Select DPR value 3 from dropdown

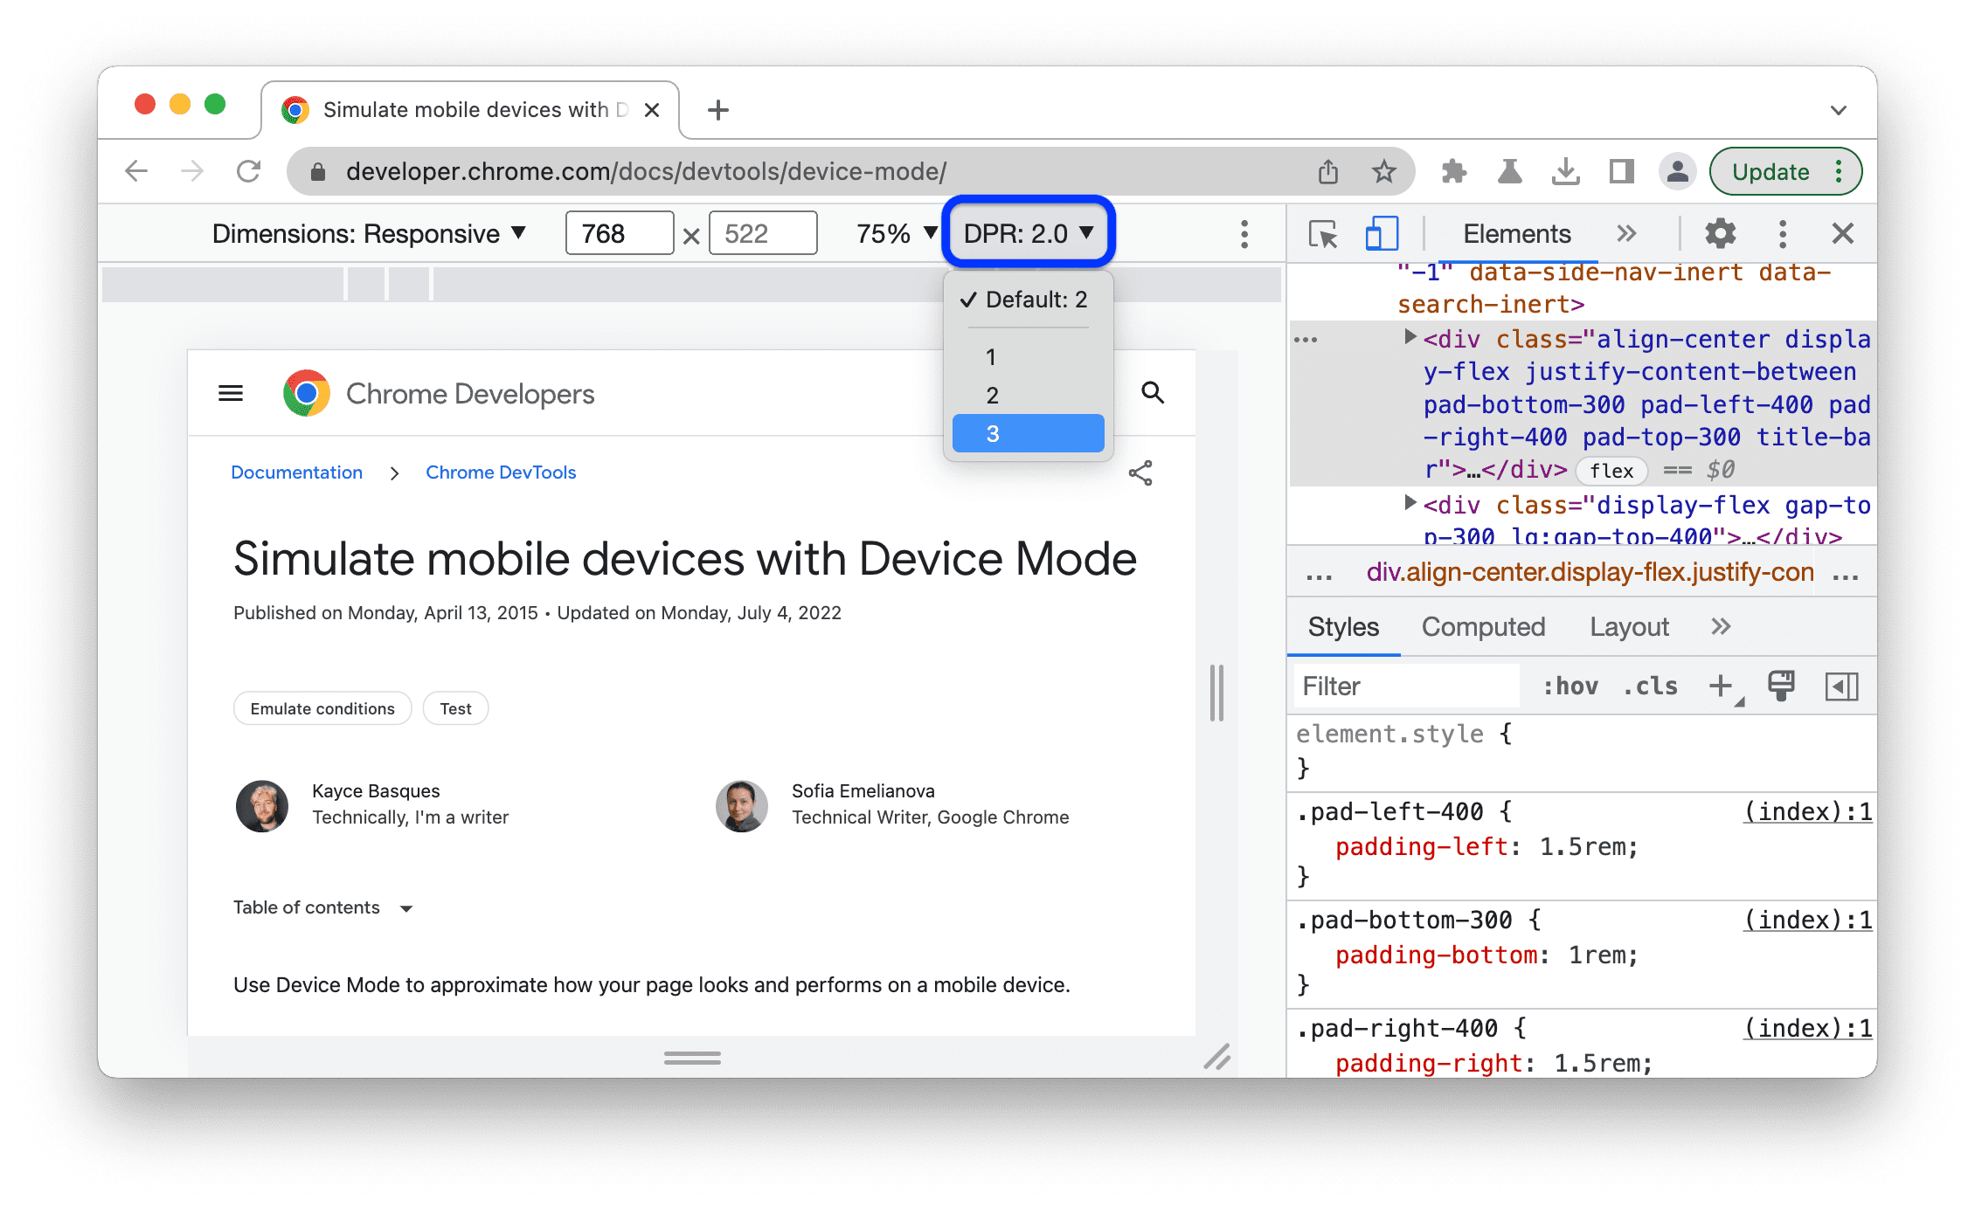pyautogui.click(x=1026, y=434)
